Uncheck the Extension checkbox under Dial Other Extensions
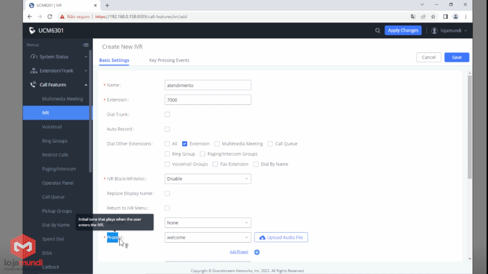 [185, 144]
